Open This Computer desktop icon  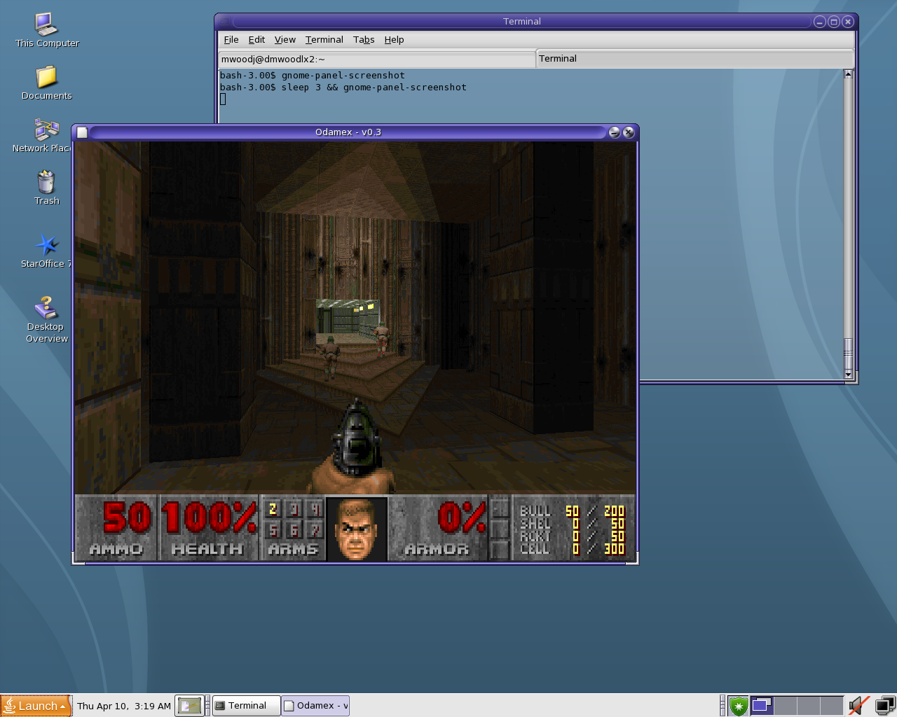[46, 25]
